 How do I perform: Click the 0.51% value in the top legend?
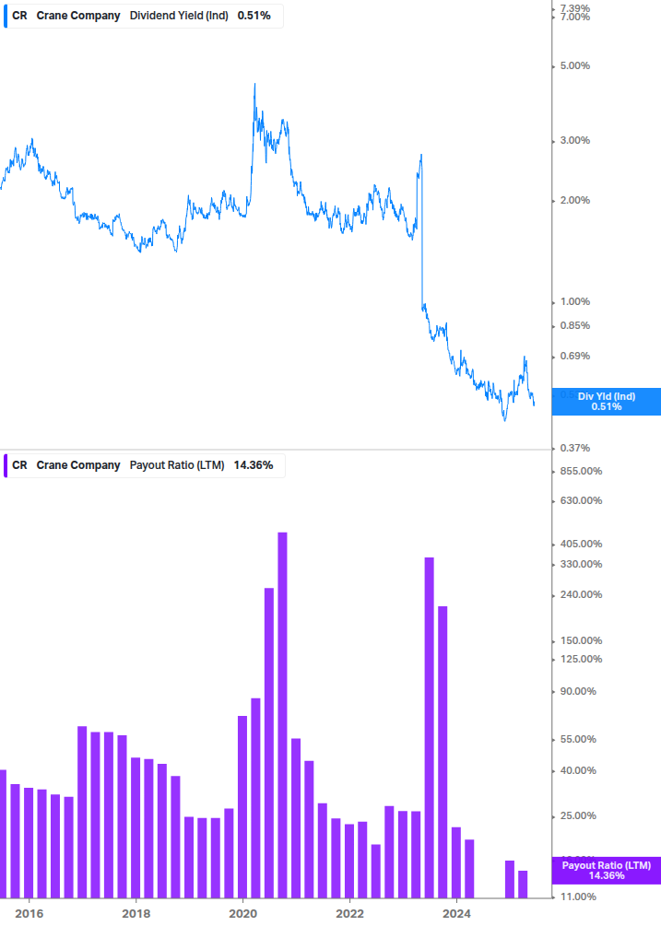(254, 16)
